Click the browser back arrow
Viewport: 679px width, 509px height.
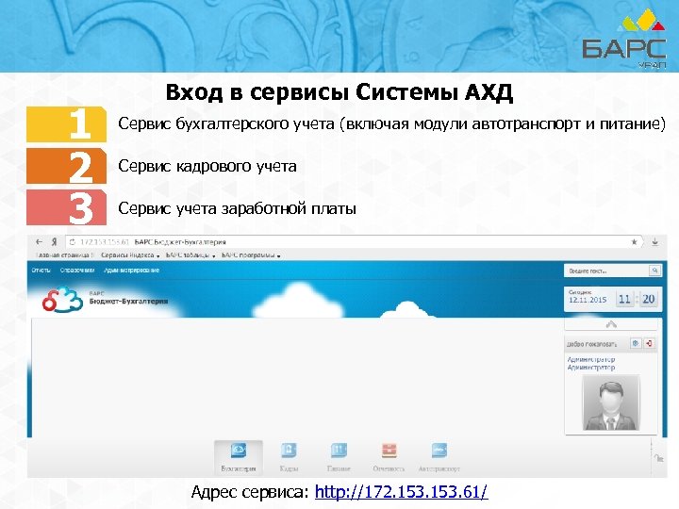(x=40, y=242)
